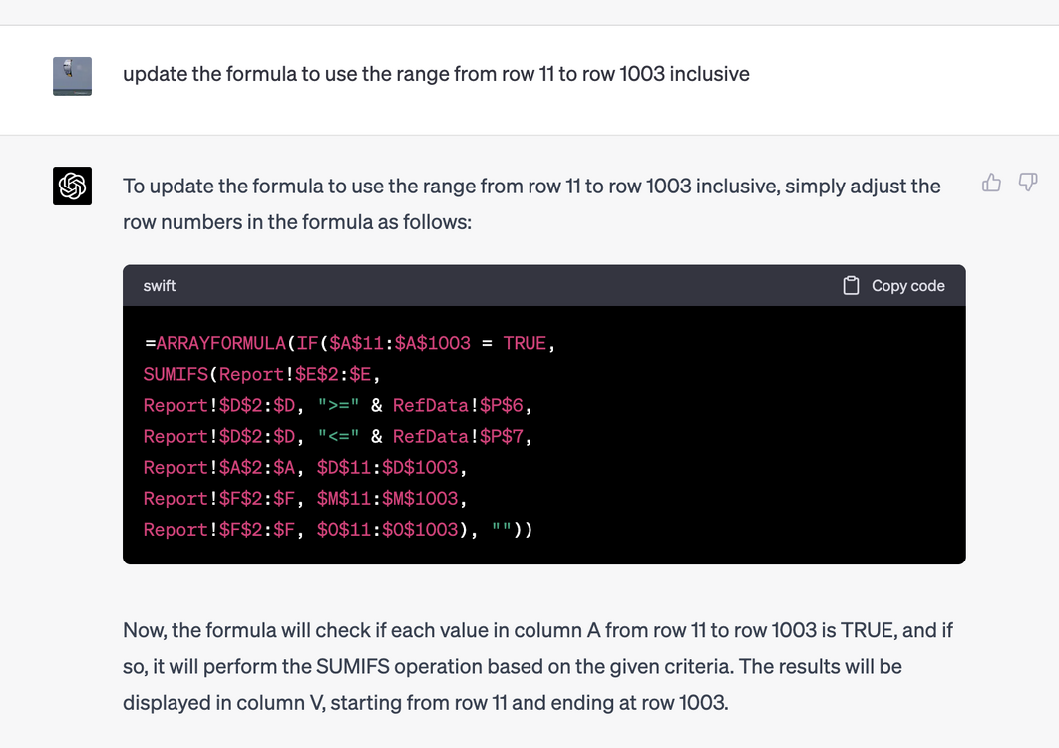The width and height of the screenshot is (1059, 748).
Task: Click the RefData!$P$7 code line
Action: pyautogui.click(x=338, y=437)
